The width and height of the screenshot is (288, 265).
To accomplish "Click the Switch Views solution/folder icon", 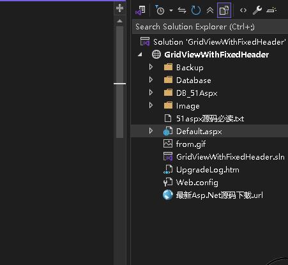I will click(x=140, y=10).
